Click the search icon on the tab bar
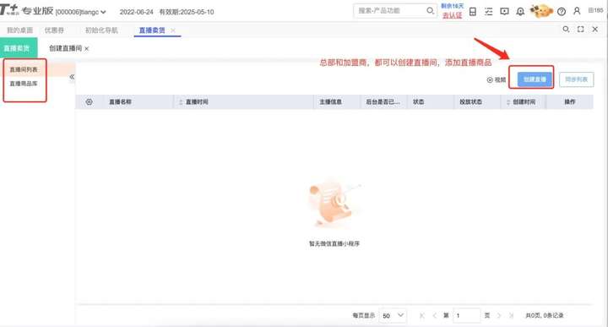The height and width of the screenshot is (327, 608). coord(566,30)
